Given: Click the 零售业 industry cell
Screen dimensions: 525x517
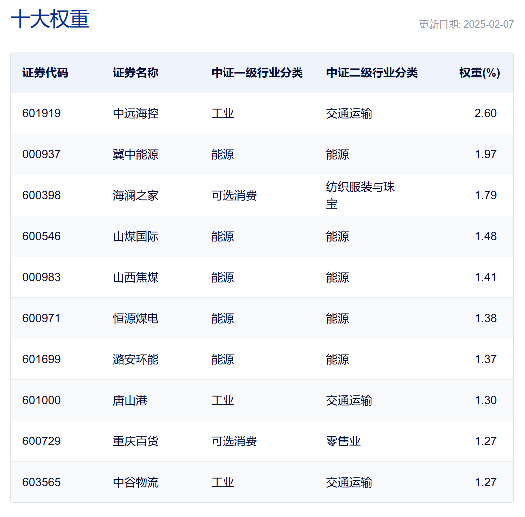Looking at the screenshot, I should point(343,442).
